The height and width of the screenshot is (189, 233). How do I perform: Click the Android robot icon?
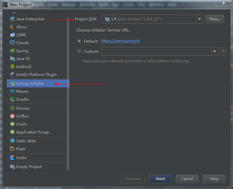12,67
